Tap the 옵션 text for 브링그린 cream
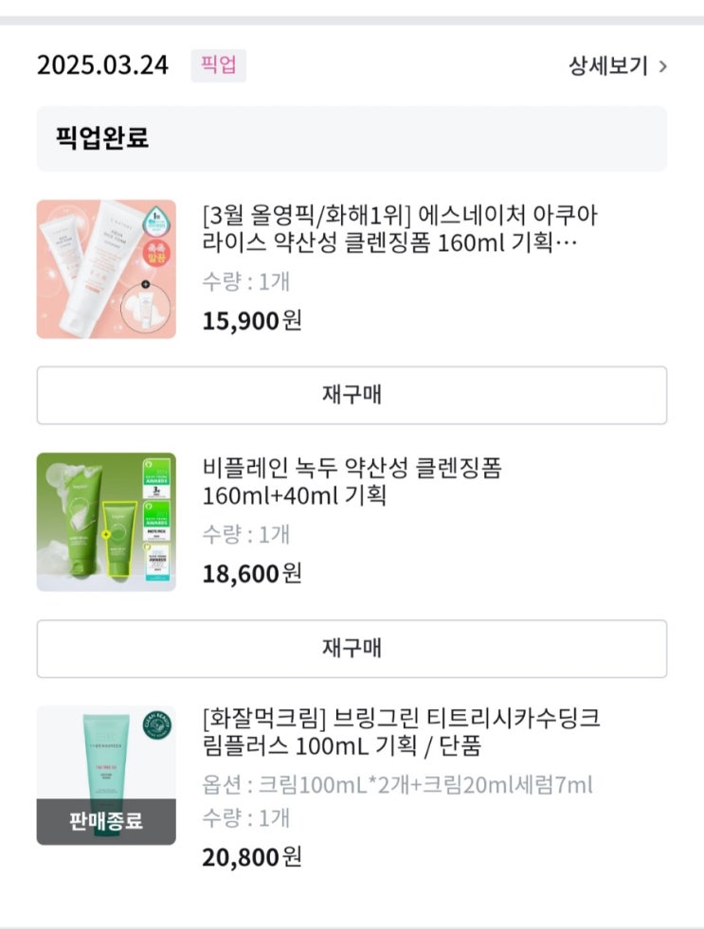The image size is (704, 929). [x=397, y=785]
